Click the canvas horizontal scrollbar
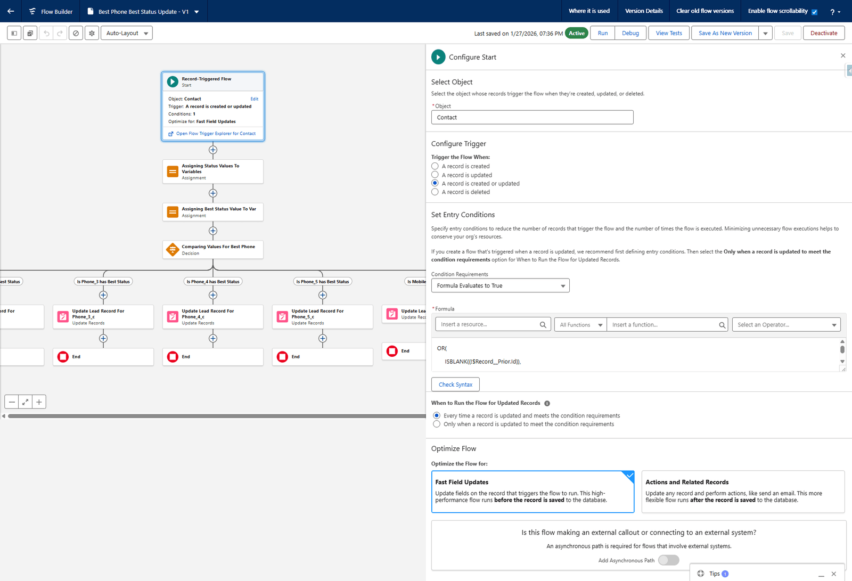The width and height of the screenshot is (852, 581). coord(216,416)
